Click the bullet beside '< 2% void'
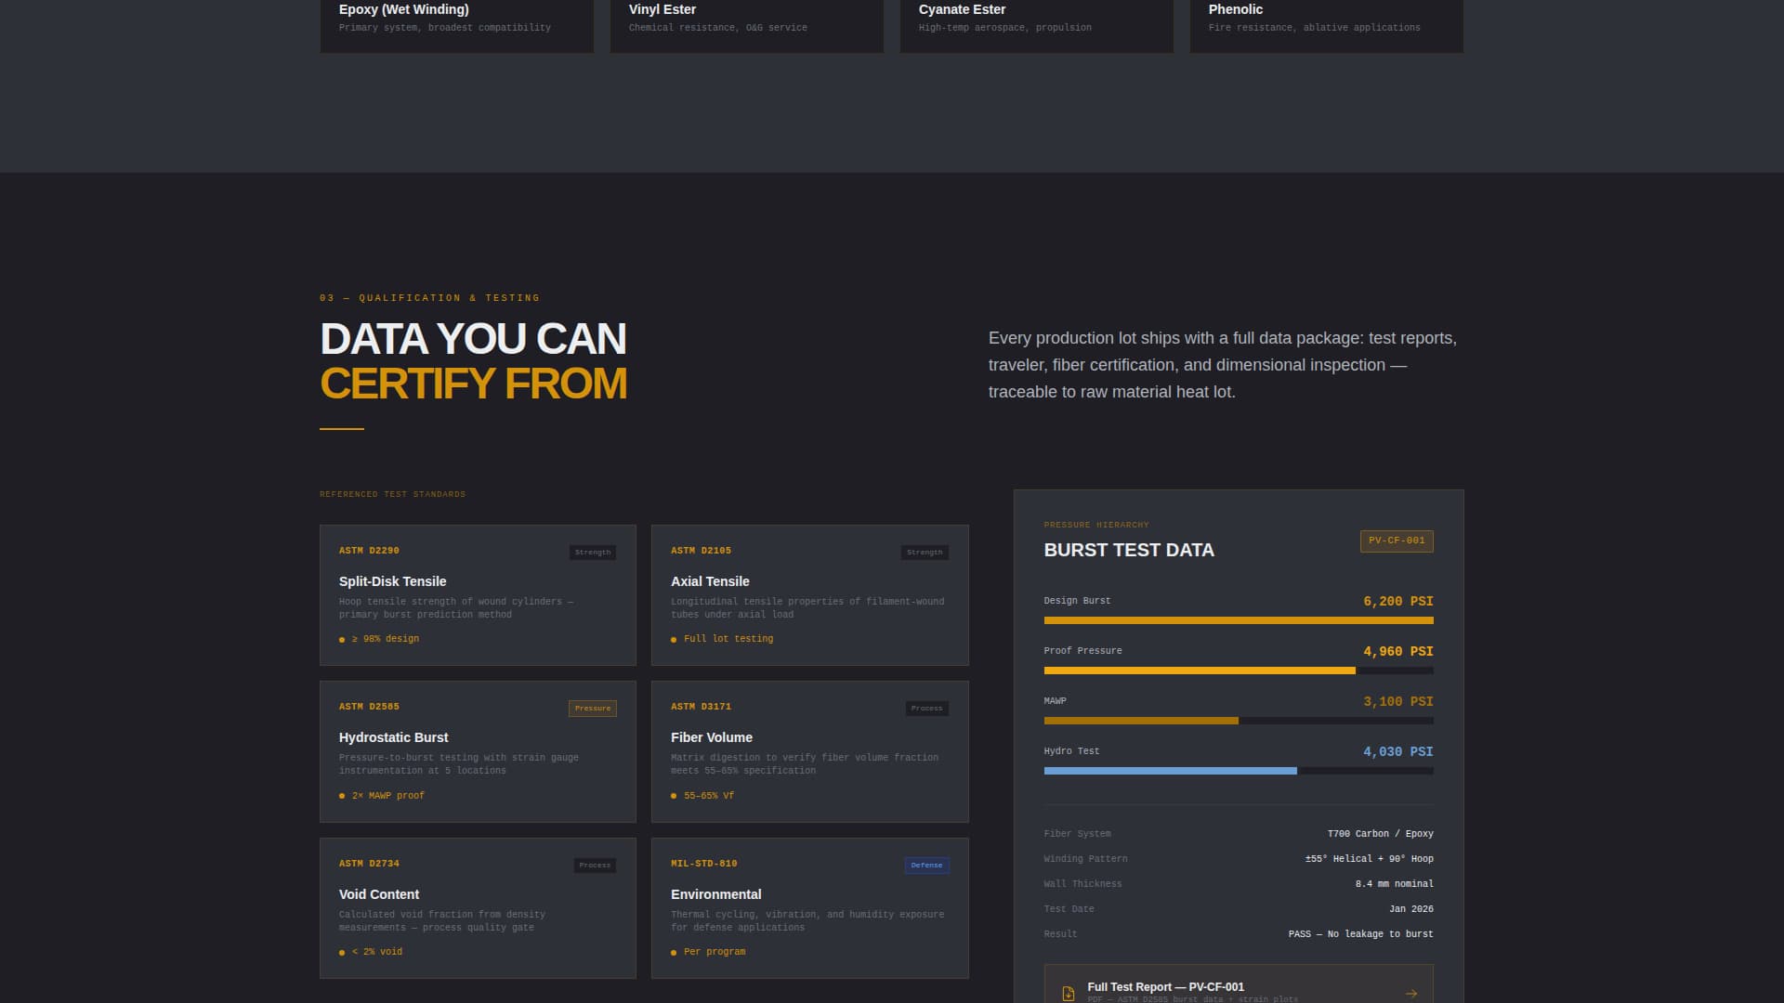Viewport: 1784px width, 1003px height. [x=343, y=951]
